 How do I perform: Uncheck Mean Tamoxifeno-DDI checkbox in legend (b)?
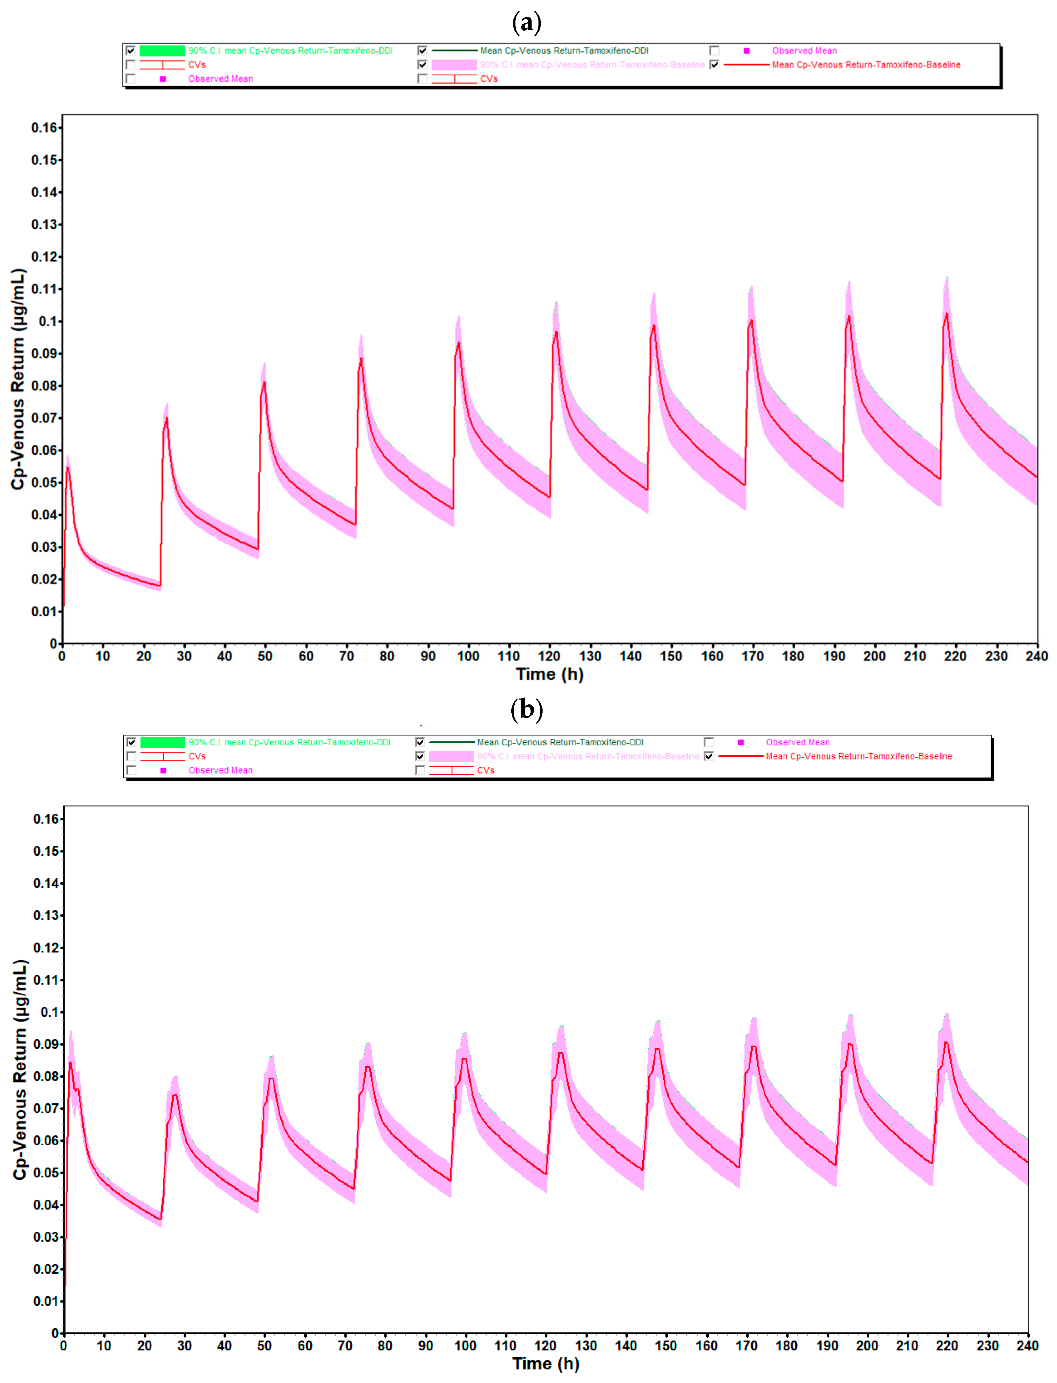419,742
